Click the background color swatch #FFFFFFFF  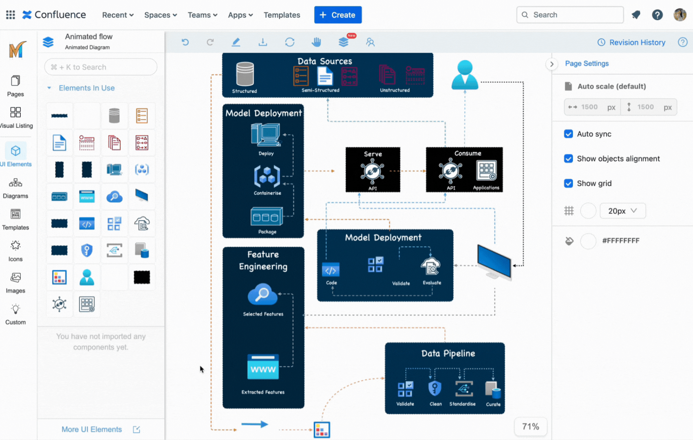[x=588, y=241]
